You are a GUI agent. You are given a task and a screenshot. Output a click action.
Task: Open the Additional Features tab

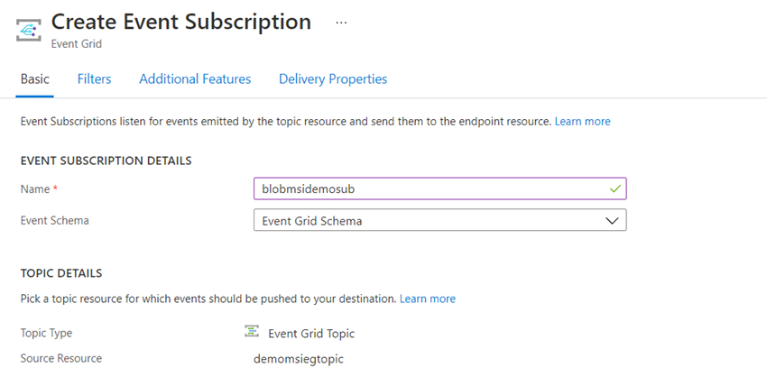click(195, 79)
